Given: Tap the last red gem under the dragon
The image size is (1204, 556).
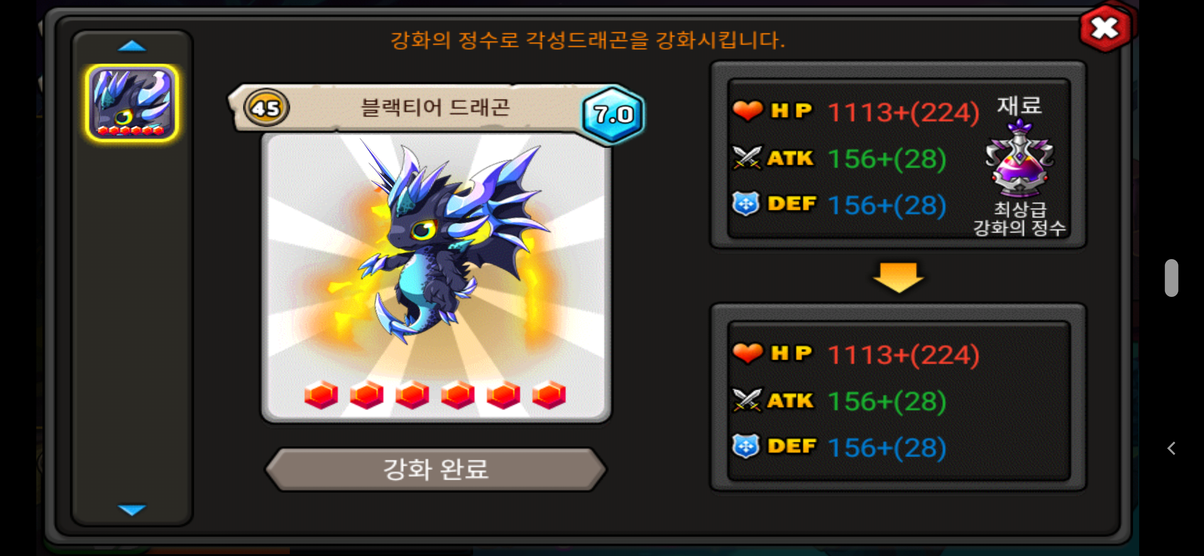Looking at the screenshot, I should click(549, 395).
